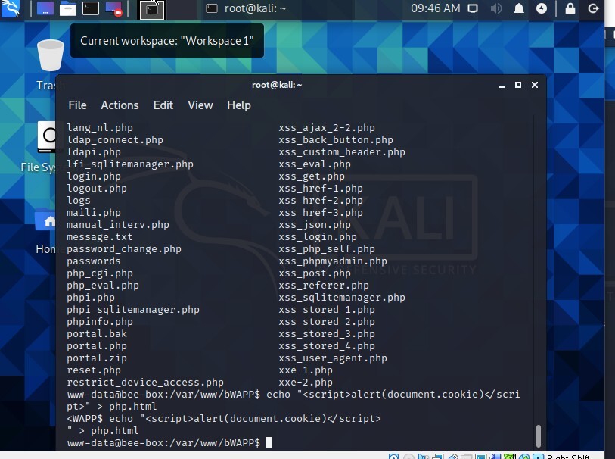Click the text xss_custom_header.php
Viewport: 615px width, 459px height.
tap(342, 152)
